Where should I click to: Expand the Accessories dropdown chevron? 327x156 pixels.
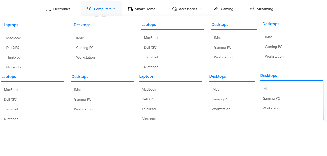[200, 9]
